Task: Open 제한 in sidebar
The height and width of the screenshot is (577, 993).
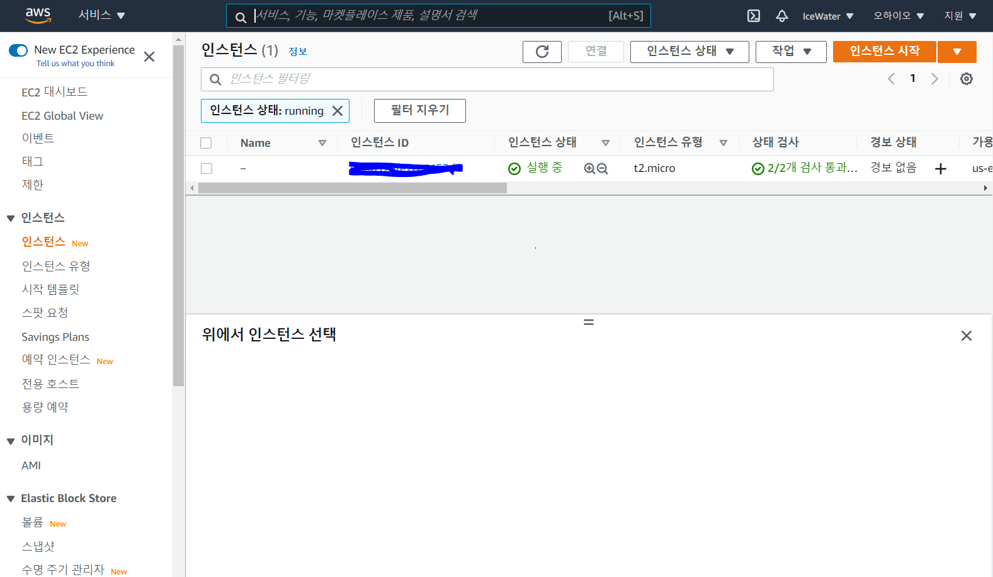Action: coord(32,185)
